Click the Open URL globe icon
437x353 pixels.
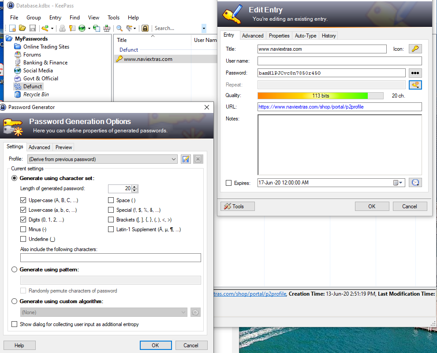pyautogui.click(x=82, y=28)
